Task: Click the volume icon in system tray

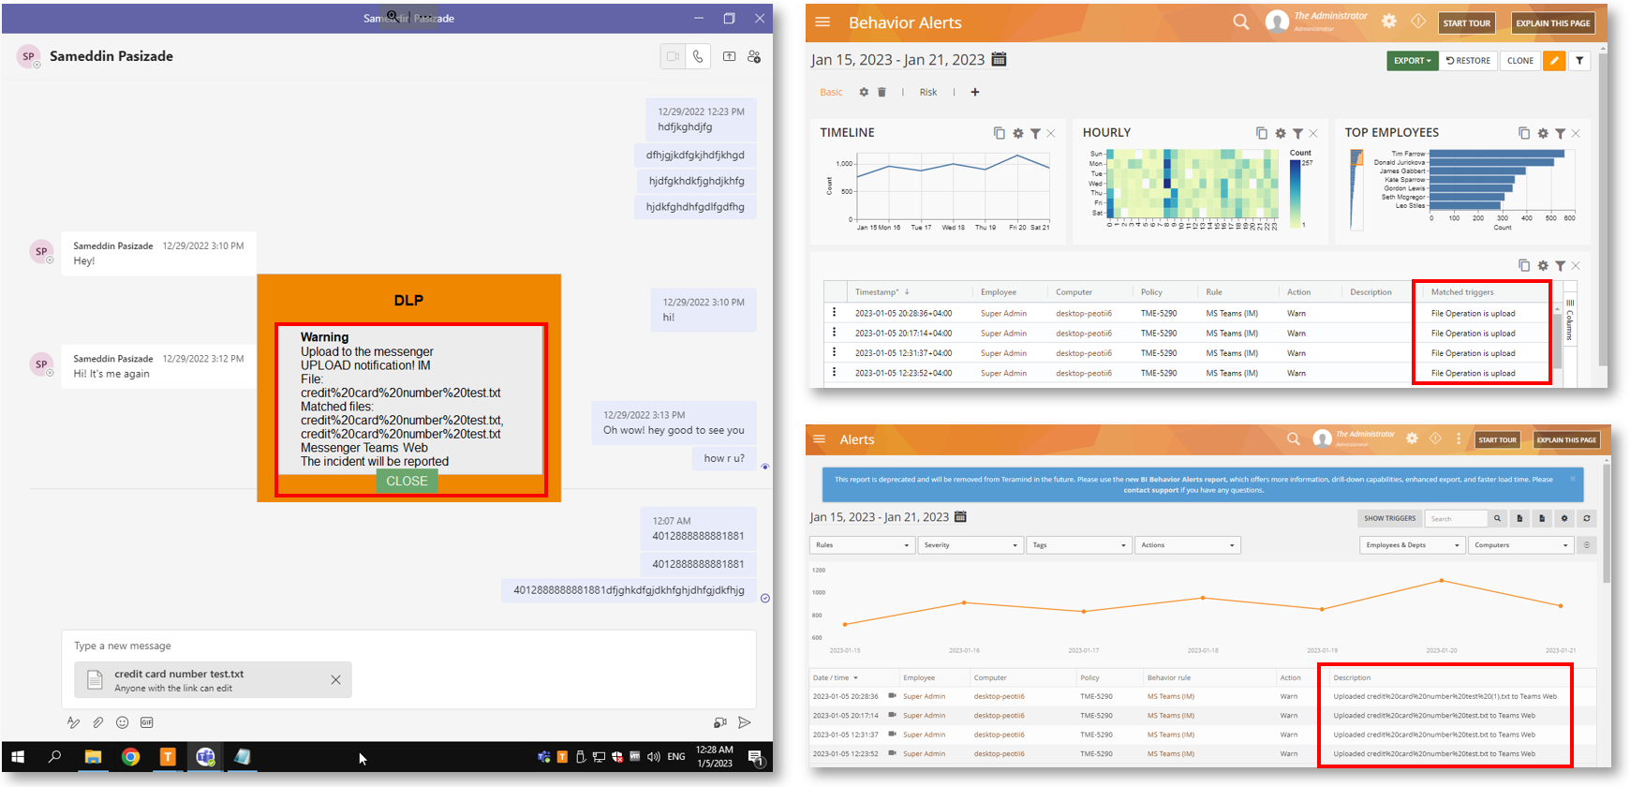Action: [653, 757]
